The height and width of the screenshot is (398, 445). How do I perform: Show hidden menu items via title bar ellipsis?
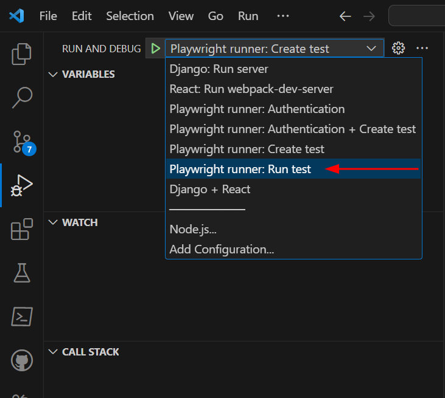[x=283, y=16]
